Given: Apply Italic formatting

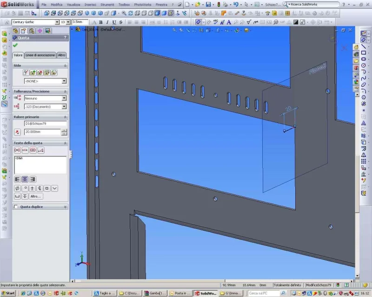Looking at the screenshot, I should [107, 22].
